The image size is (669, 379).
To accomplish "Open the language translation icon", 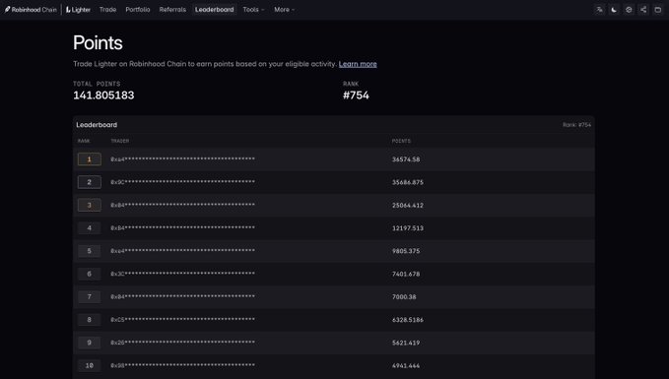I will (x=599, y=10).
